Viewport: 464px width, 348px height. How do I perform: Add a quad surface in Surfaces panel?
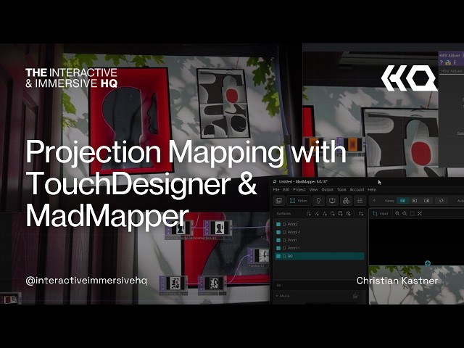pos(309,214)
